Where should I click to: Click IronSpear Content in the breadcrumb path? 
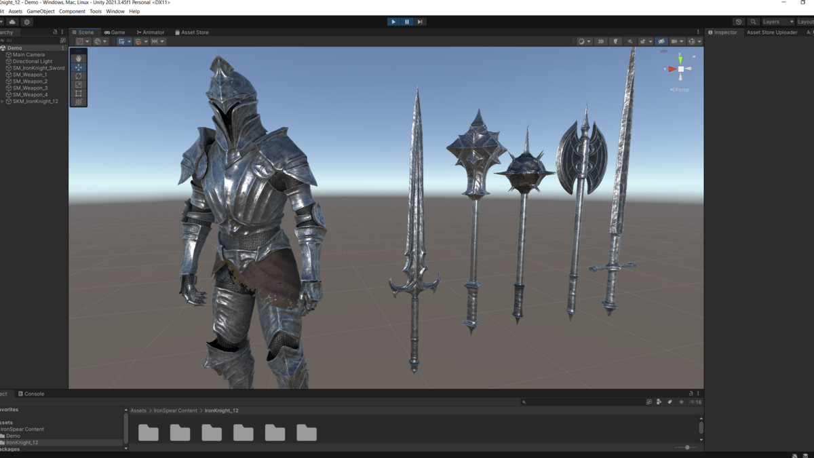point(175,411)
